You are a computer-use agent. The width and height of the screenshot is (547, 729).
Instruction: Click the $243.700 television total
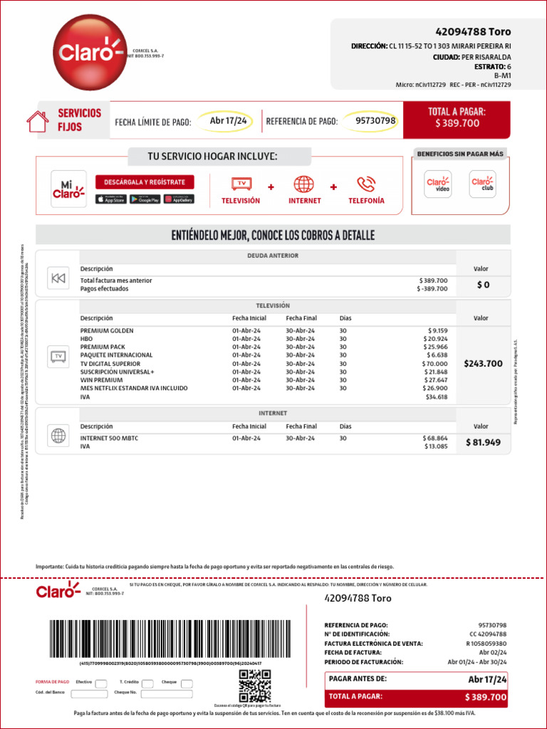pos(484,364)
